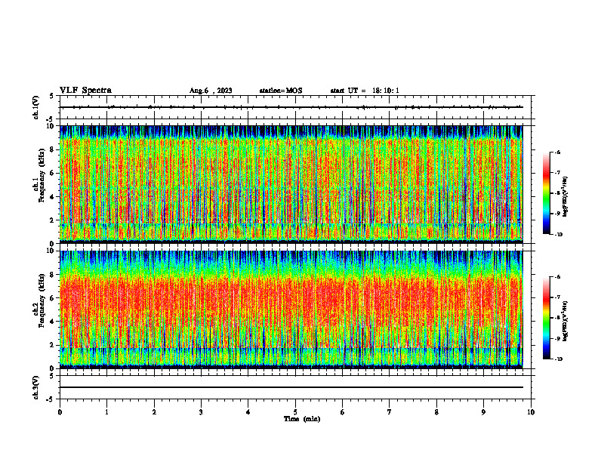The height and width of the screenshot is (462, 598).
Task: Click the "10" tick on the time axis
Action: (x=531, y=412)
